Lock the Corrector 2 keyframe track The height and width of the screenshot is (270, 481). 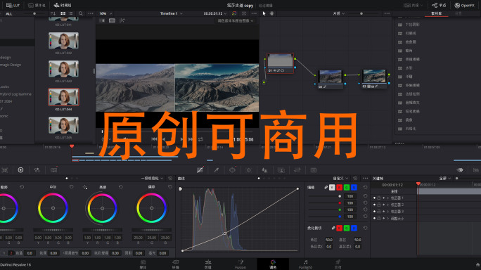(379, 205)
